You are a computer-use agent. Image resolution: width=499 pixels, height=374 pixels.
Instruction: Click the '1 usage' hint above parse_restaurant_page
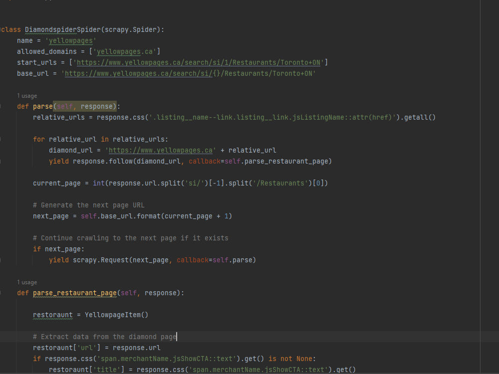tap(27, 282)
